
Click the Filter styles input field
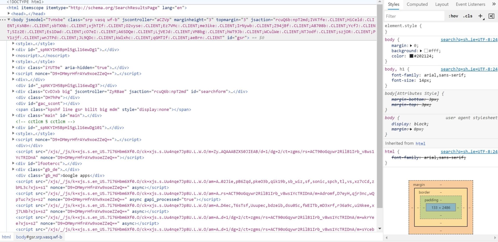tap(414, 16)
